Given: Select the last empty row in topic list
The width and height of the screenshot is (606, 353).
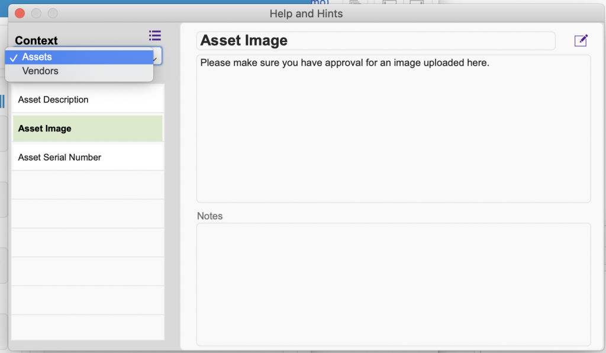Looking at the screenshot, I should (x=88, y=327).
